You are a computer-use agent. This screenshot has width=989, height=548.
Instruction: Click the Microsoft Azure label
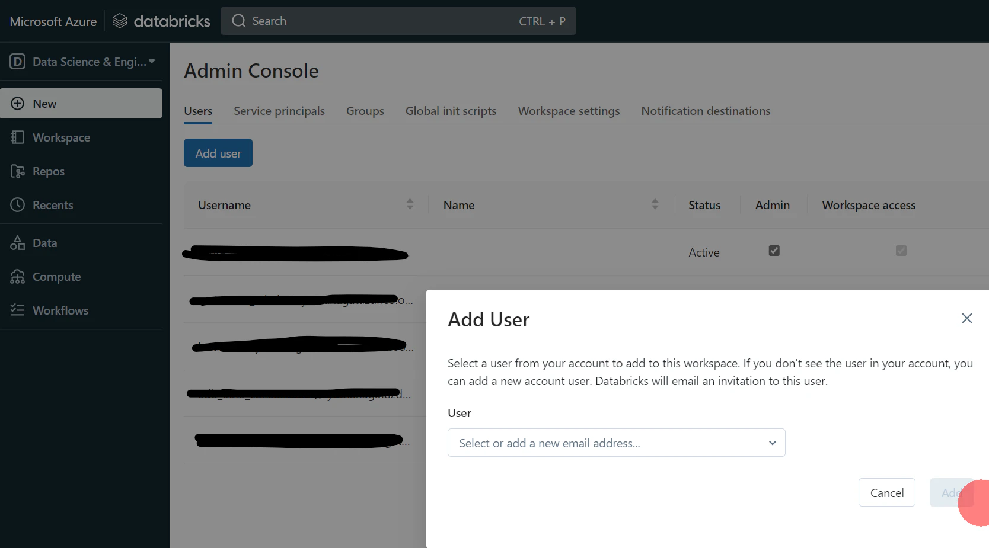(53, 21)
